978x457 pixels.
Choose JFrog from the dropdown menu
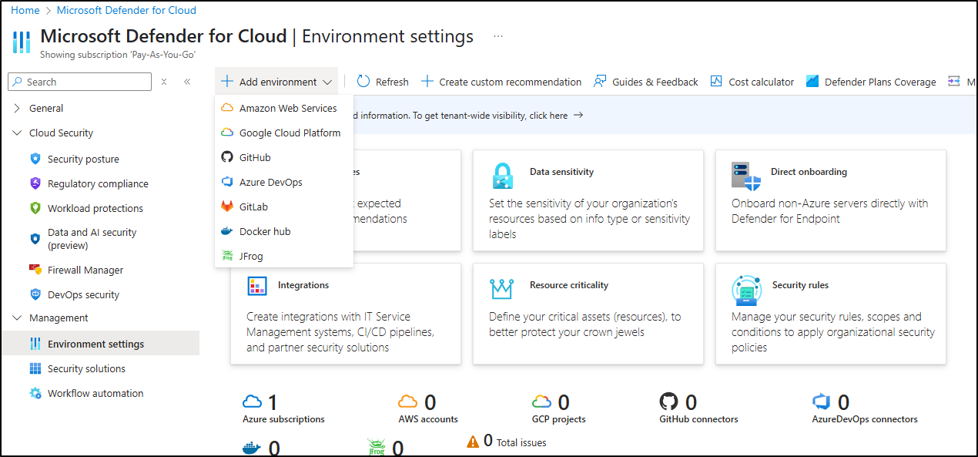[284, 256]
